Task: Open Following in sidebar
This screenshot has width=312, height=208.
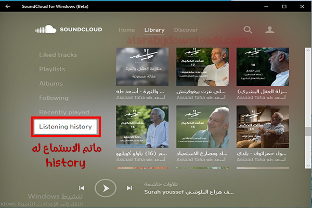Action: pyautogui.click(x=54, y=98)
